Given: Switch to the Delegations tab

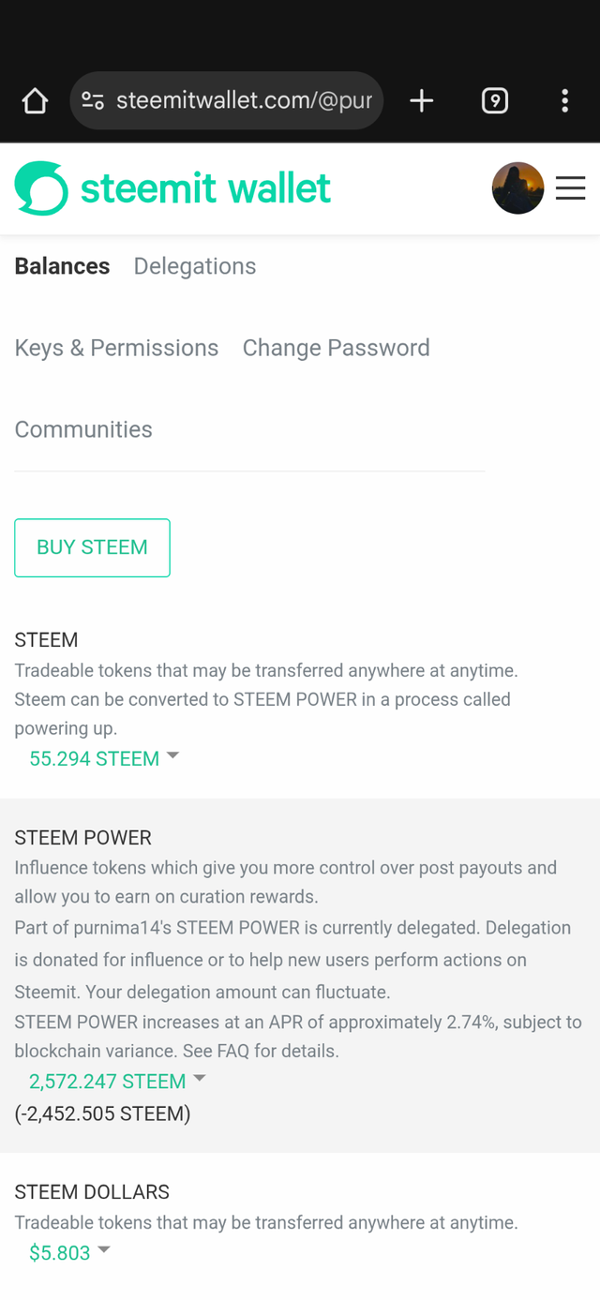Looking at the screenshot, I should pos(195,266).
